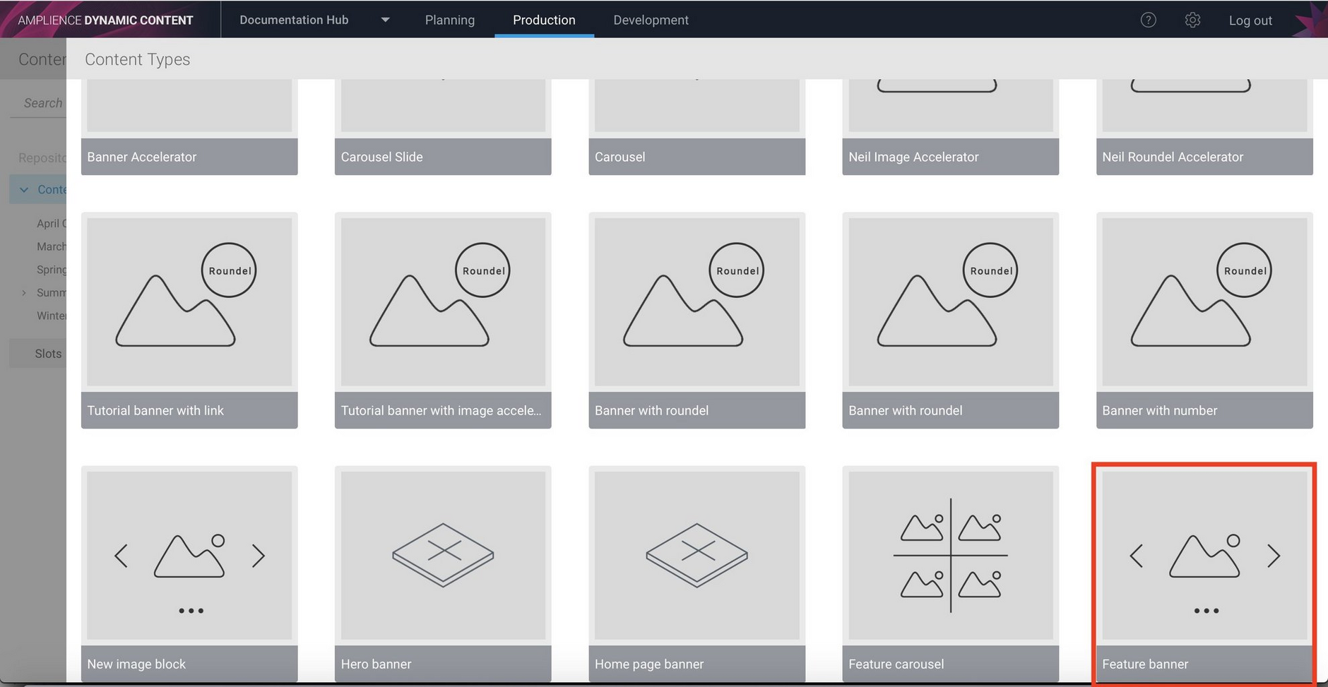Click the Hero banner layer icon

[x=443, y=555]
